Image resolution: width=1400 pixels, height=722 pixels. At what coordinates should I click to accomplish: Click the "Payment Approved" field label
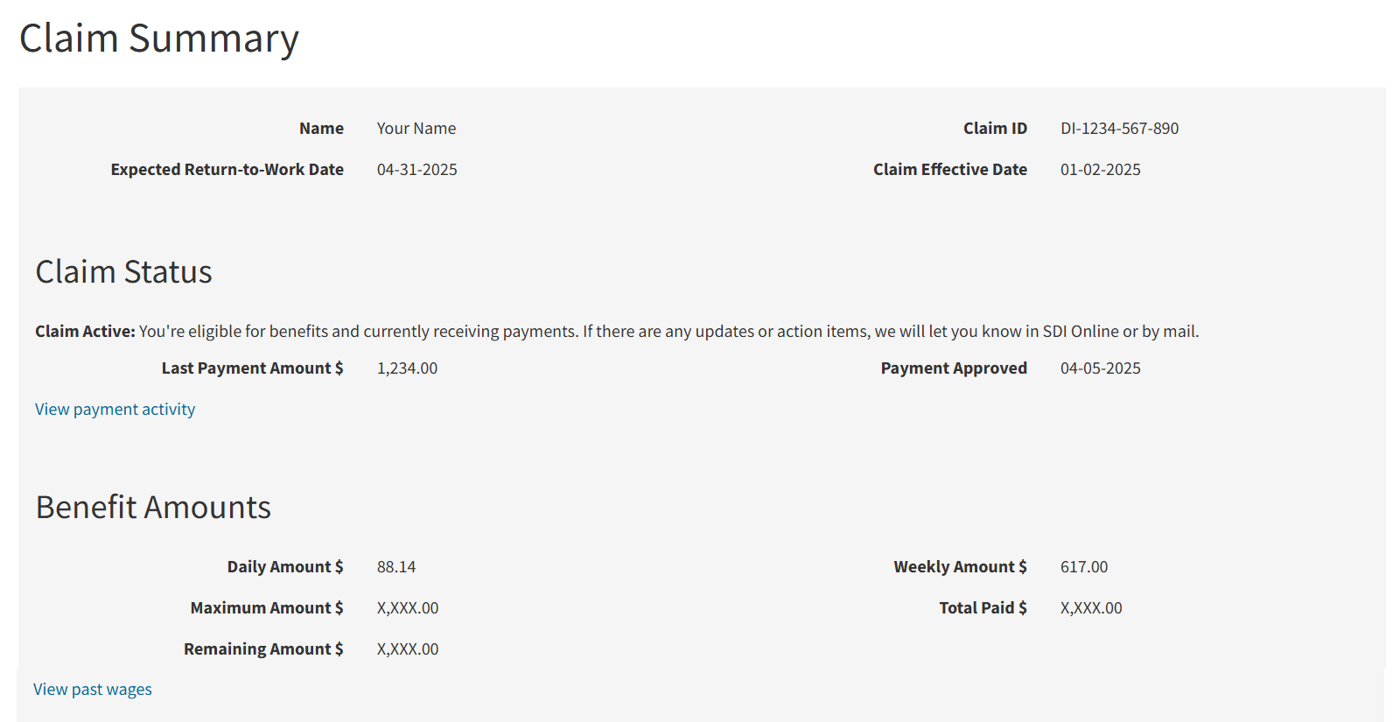tap(954, 368)
